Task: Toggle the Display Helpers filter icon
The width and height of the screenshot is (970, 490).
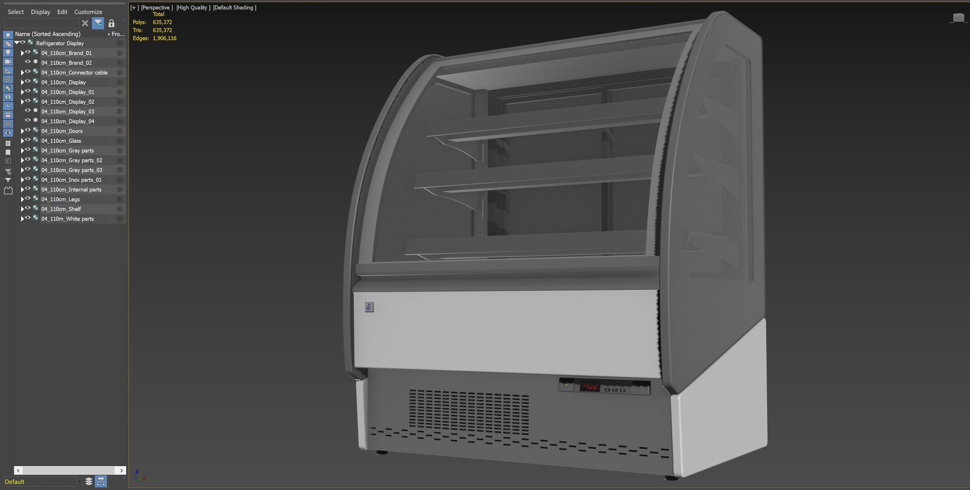Action: click(x=8, y=71)
